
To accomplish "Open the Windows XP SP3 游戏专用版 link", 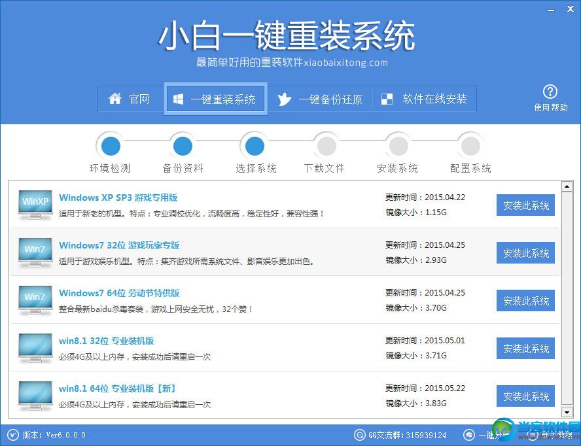I will pos(118,197).
